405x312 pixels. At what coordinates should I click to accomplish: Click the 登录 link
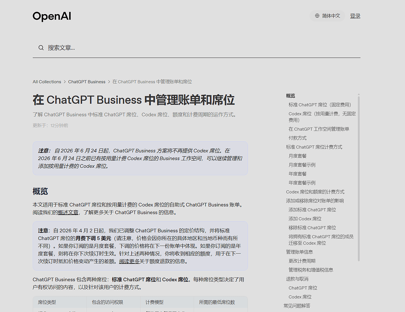tap(355, 16)
